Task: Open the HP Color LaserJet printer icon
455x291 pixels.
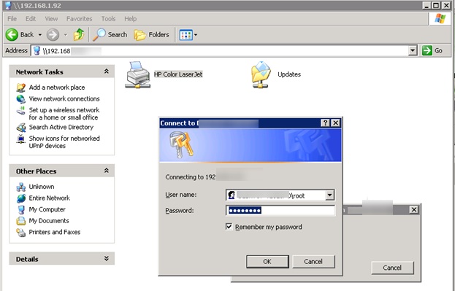Action: pos(138,75)
